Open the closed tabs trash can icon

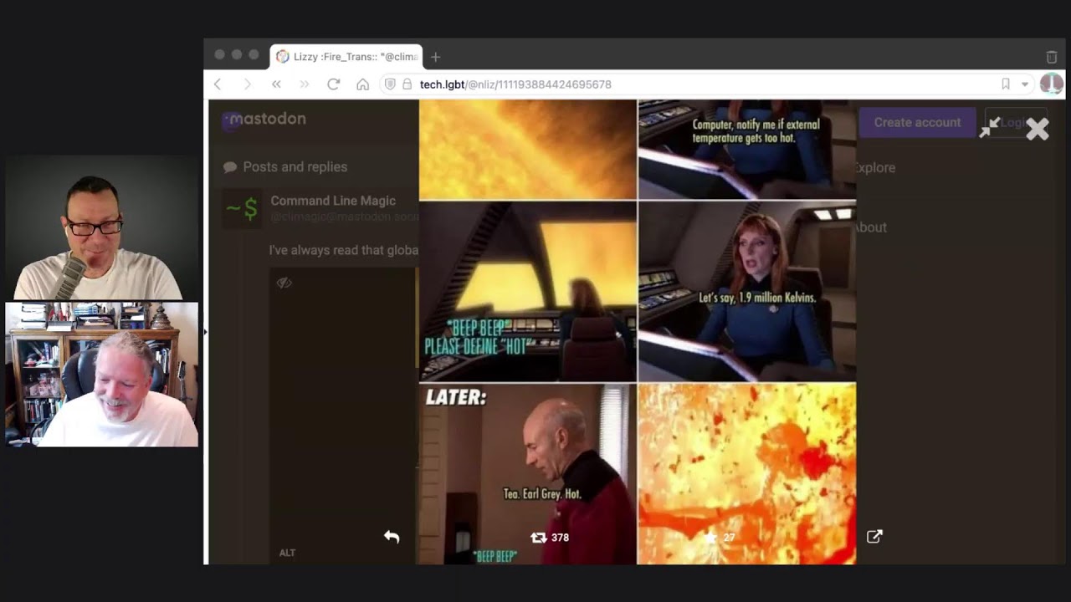point(1052,57)
